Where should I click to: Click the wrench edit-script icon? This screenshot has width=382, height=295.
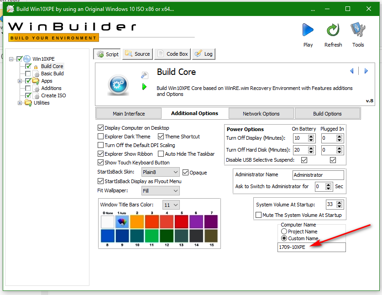[145, 75]
